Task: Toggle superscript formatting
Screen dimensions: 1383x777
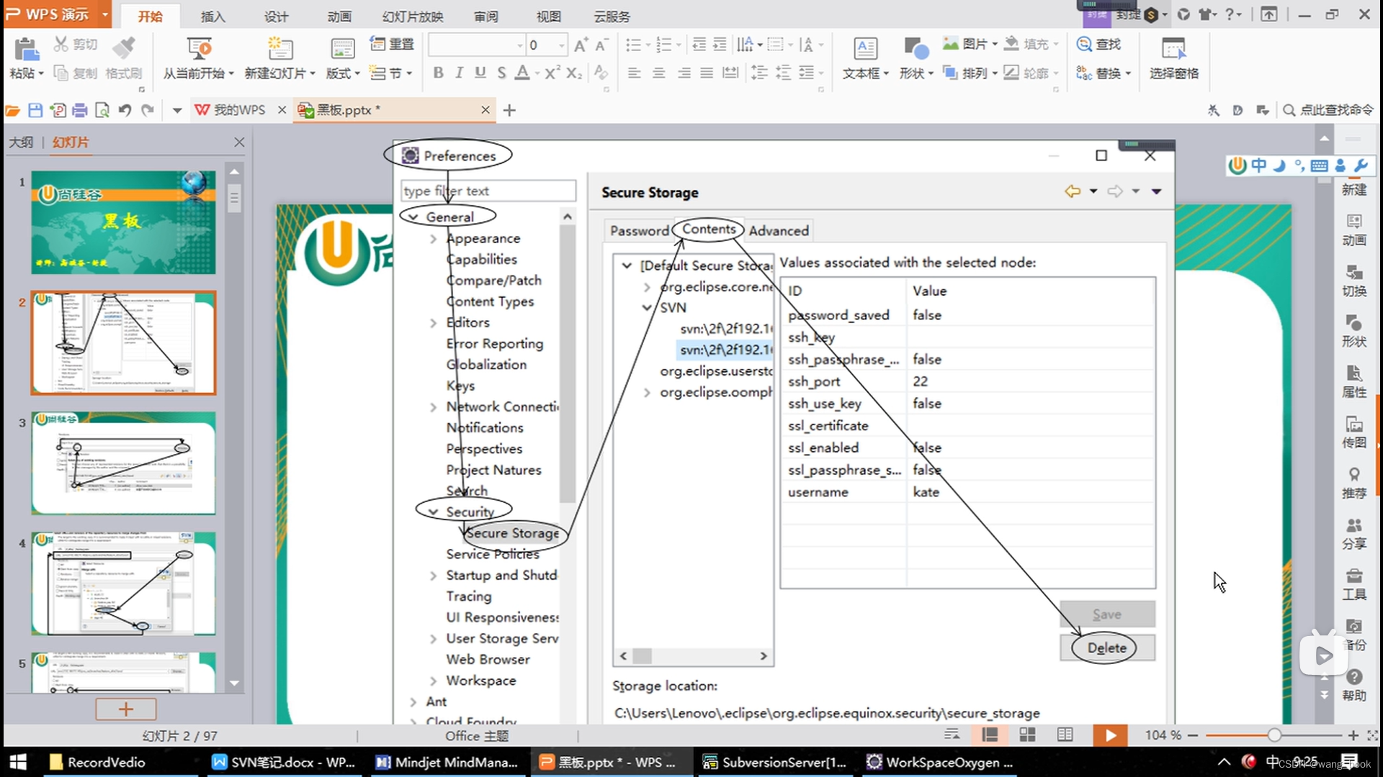Action: coord(552,73)
